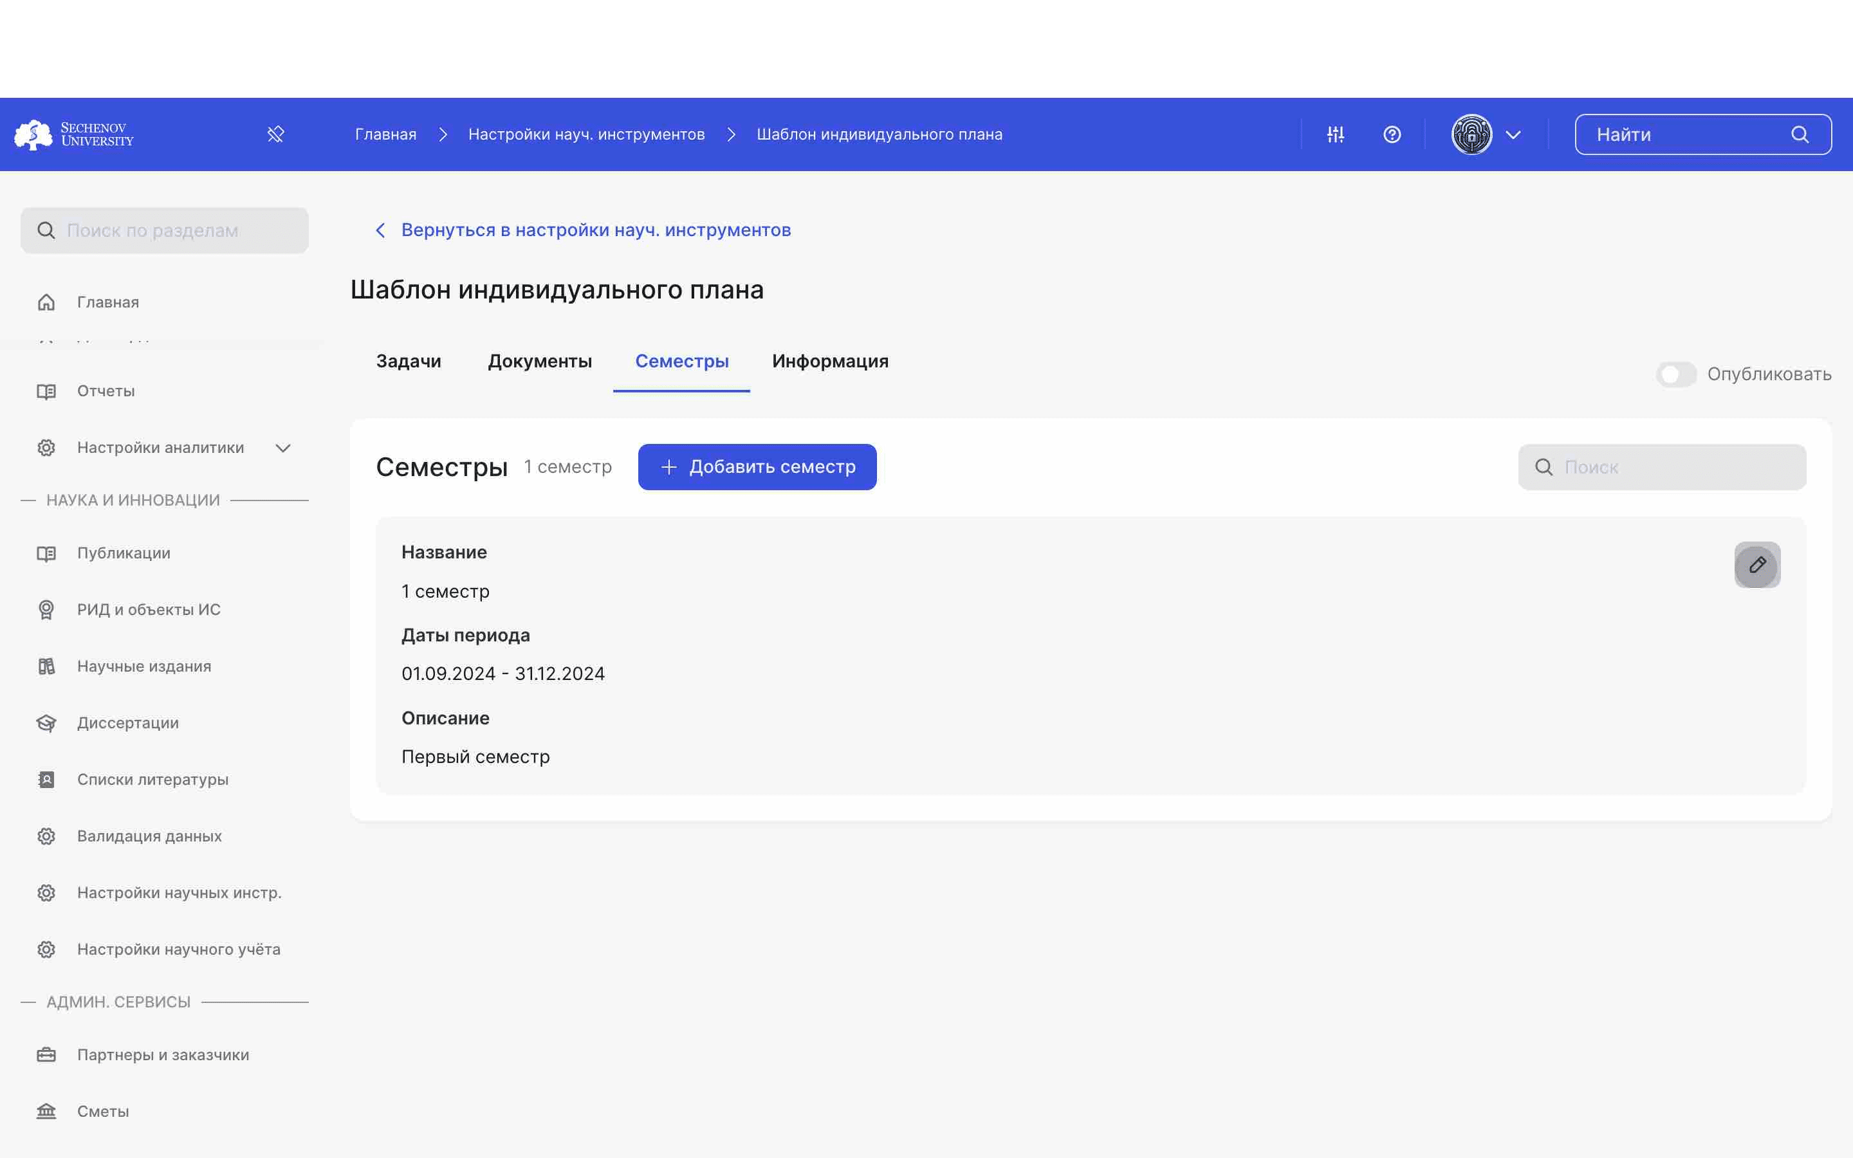
Task: Go to Главная in the breadcrumb
Action: [386, 134]
